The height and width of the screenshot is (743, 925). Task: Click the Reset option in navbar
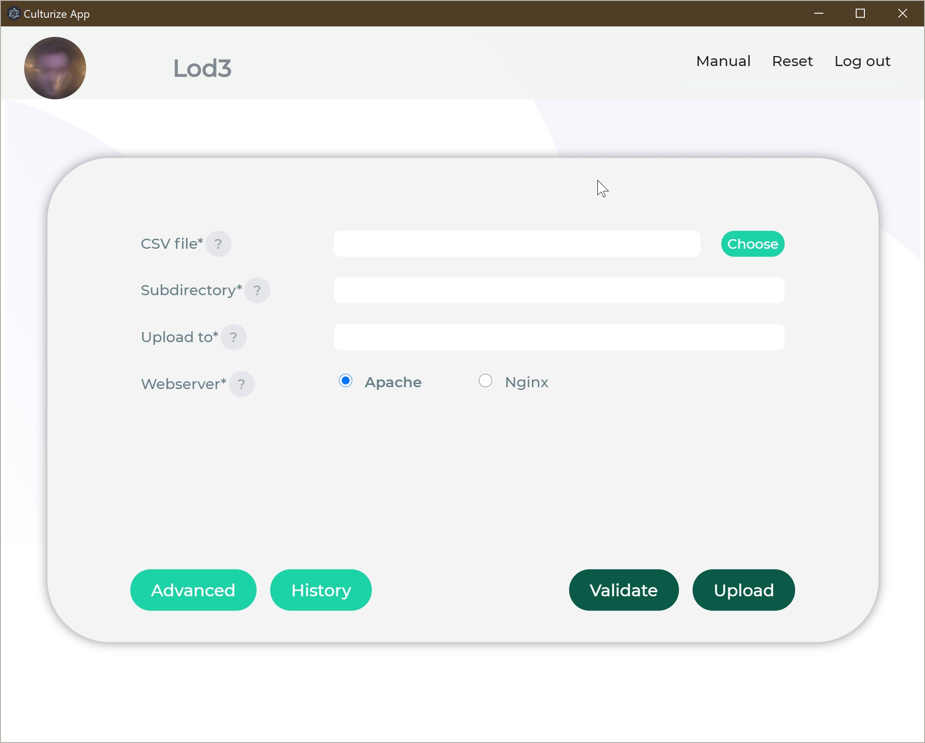792,61
